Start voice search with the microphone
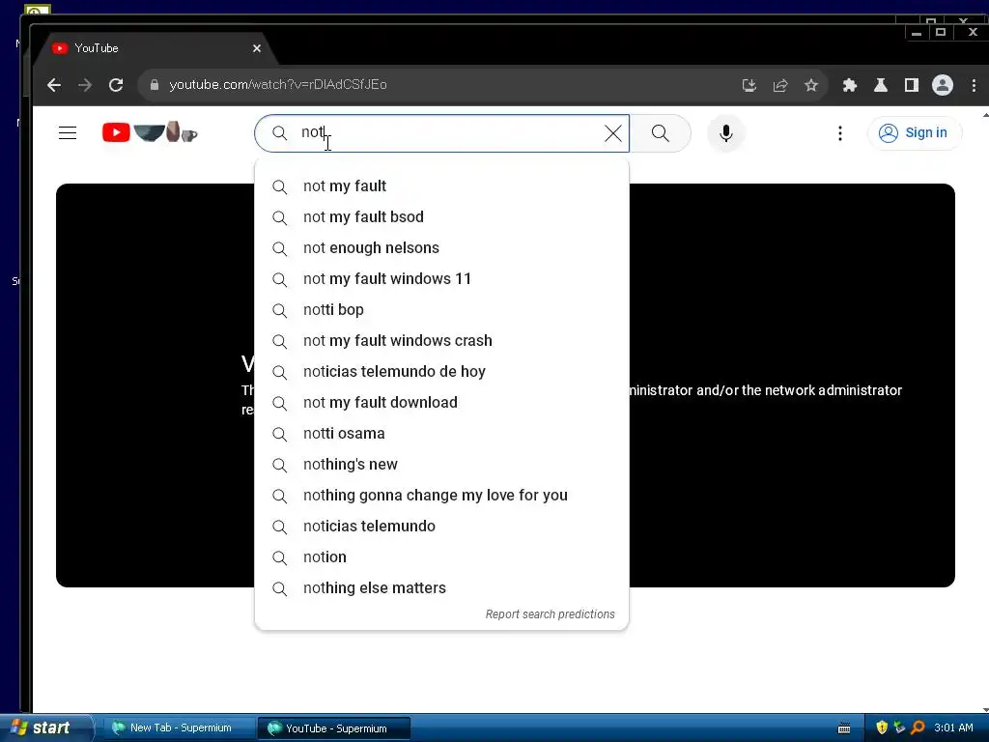 pos(726,133)
